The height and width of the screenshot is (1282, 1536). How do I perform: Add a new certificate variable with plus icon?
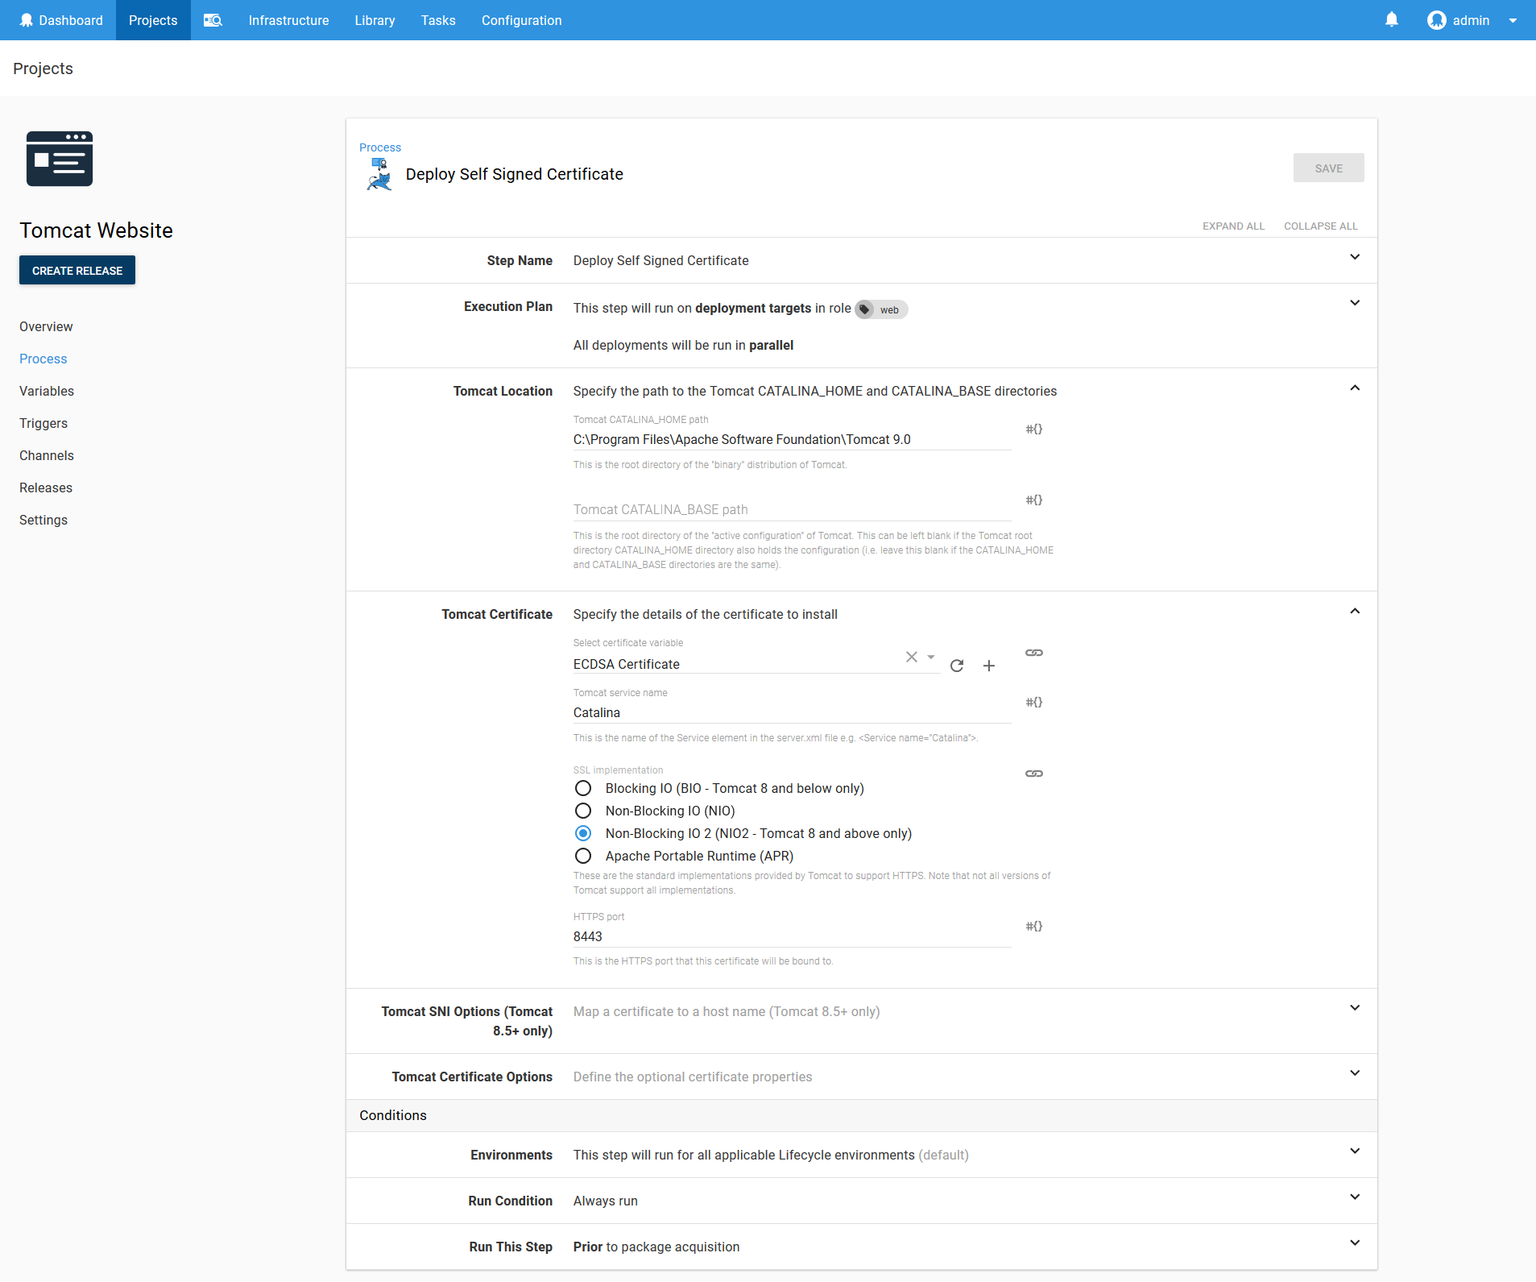tap(989, 666)
